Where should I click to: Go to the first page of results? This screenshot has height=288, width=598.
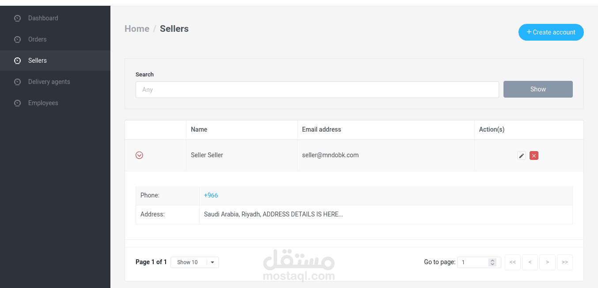point(512,262)
